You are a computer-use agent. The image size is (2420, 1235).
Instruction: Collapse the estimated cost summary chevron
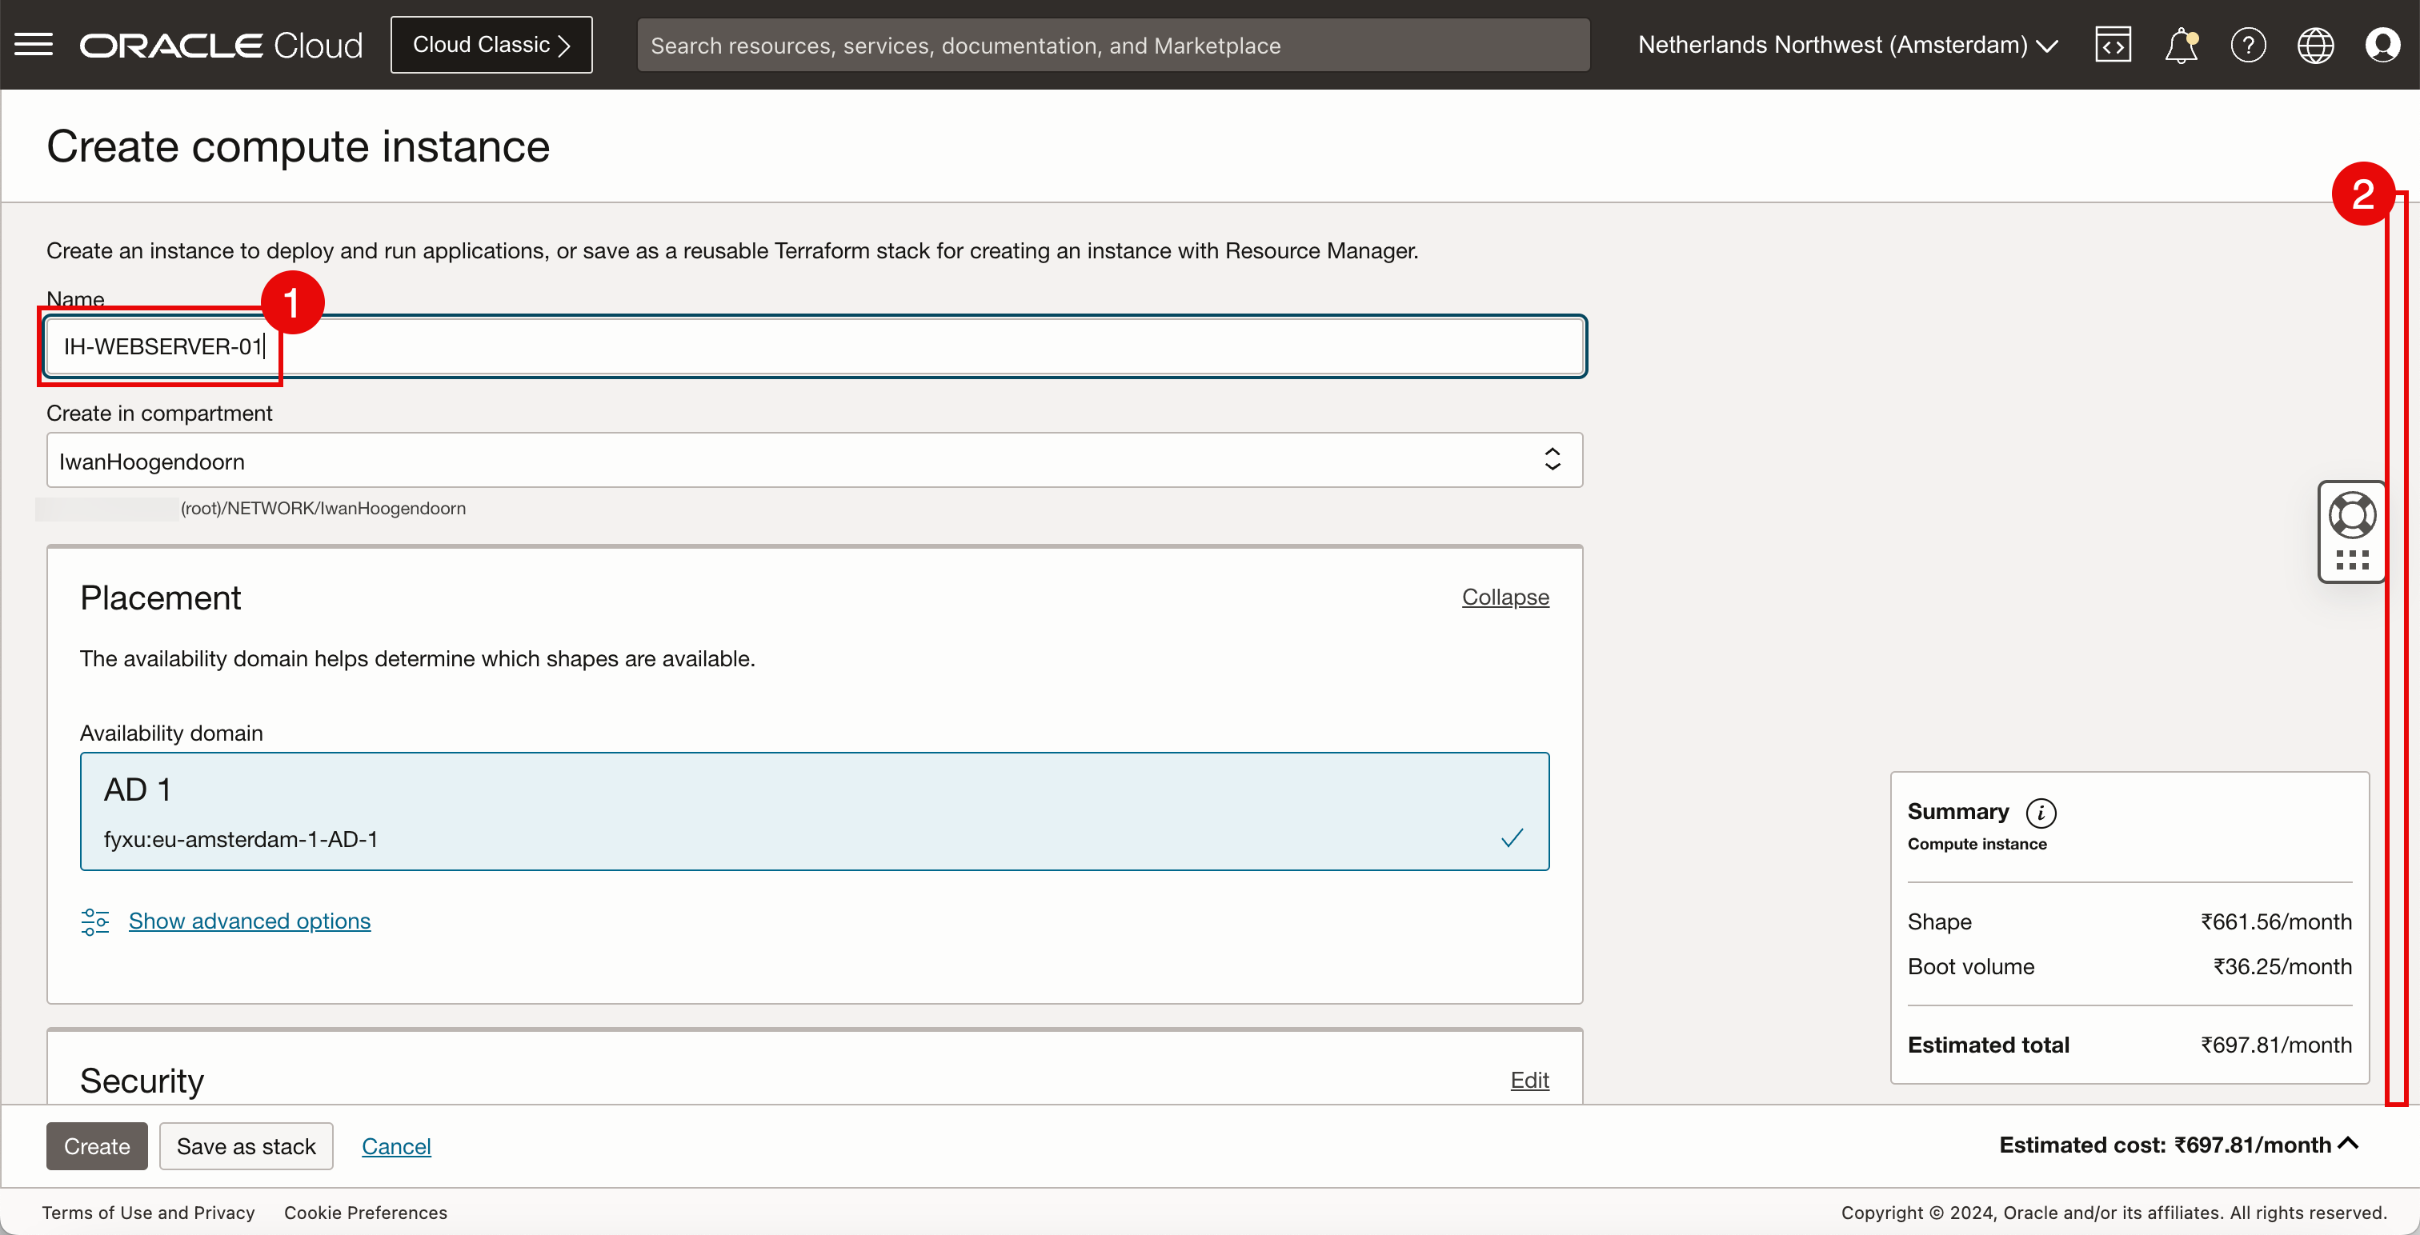click(x=2348, y=1144)
